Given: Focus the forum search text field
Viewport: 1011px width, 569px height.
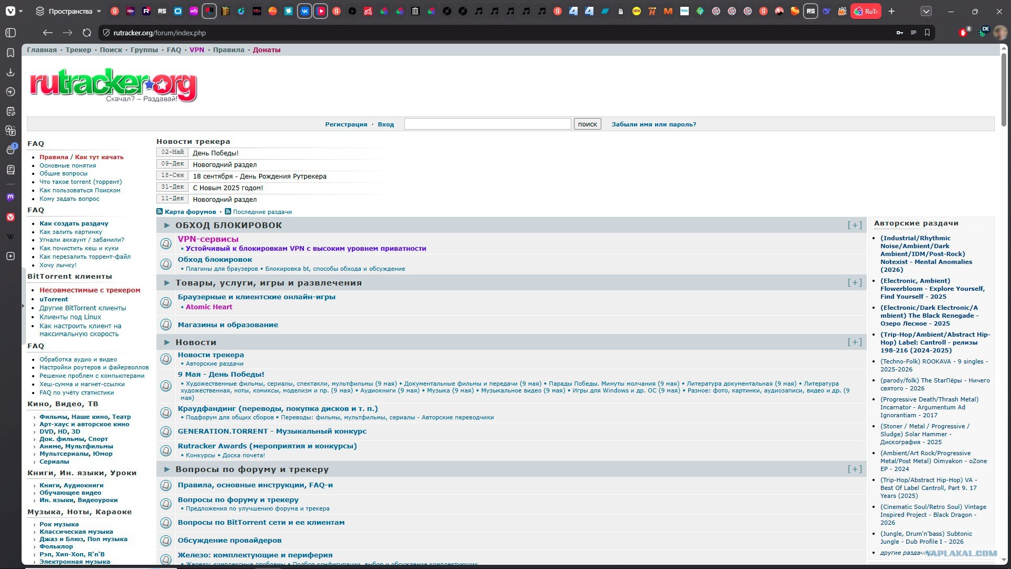Looking at the screenshot, I should [488, 124].
